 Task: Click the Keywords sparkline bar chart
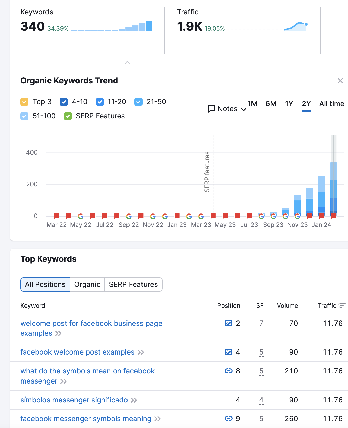112,26
